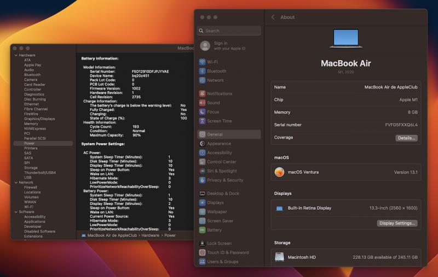438x277 pixels.
Task: Select Printers in the Hardware list
Action: (x=31, y=148)
